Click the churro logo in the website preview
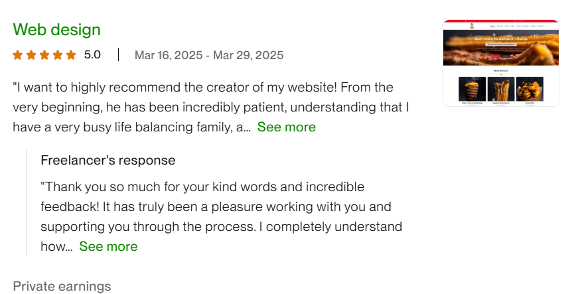This screenshot has height=294, width=578. pos(471,27)
